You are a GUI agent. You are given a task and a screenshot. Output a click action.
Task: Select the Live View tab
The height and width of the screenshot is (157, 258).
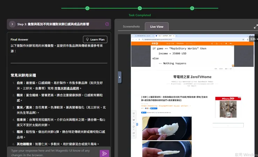pyautogui.click(x=157, y=26)
